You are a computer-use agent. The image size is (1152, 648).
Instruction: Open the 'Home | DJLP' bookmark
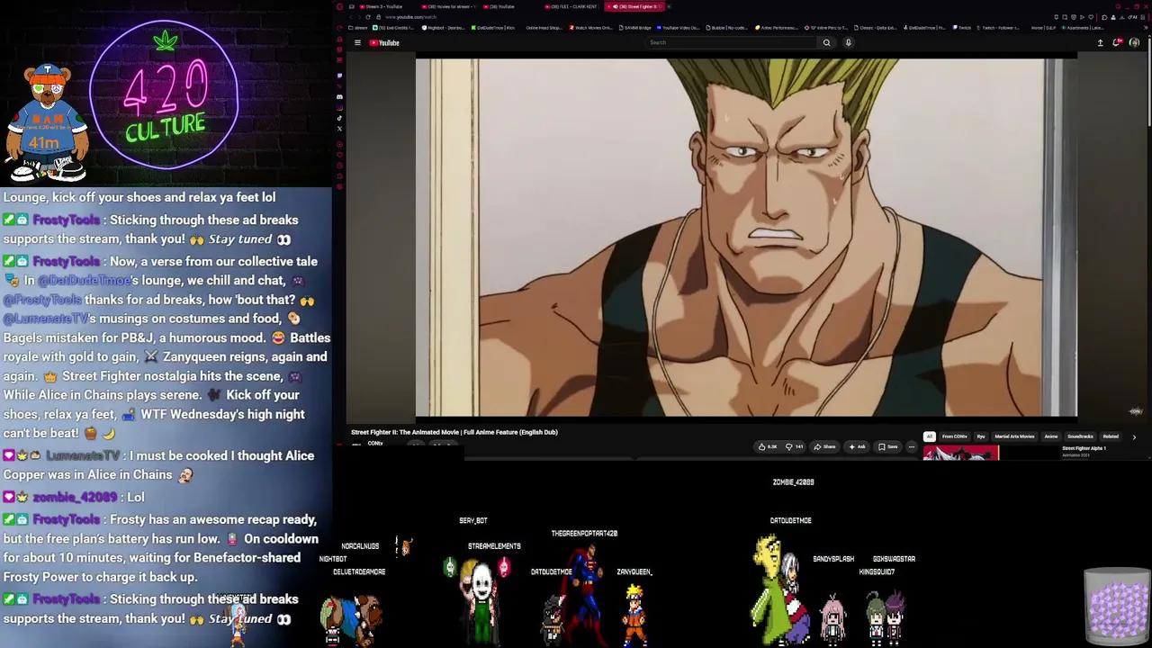point(1043,28)
